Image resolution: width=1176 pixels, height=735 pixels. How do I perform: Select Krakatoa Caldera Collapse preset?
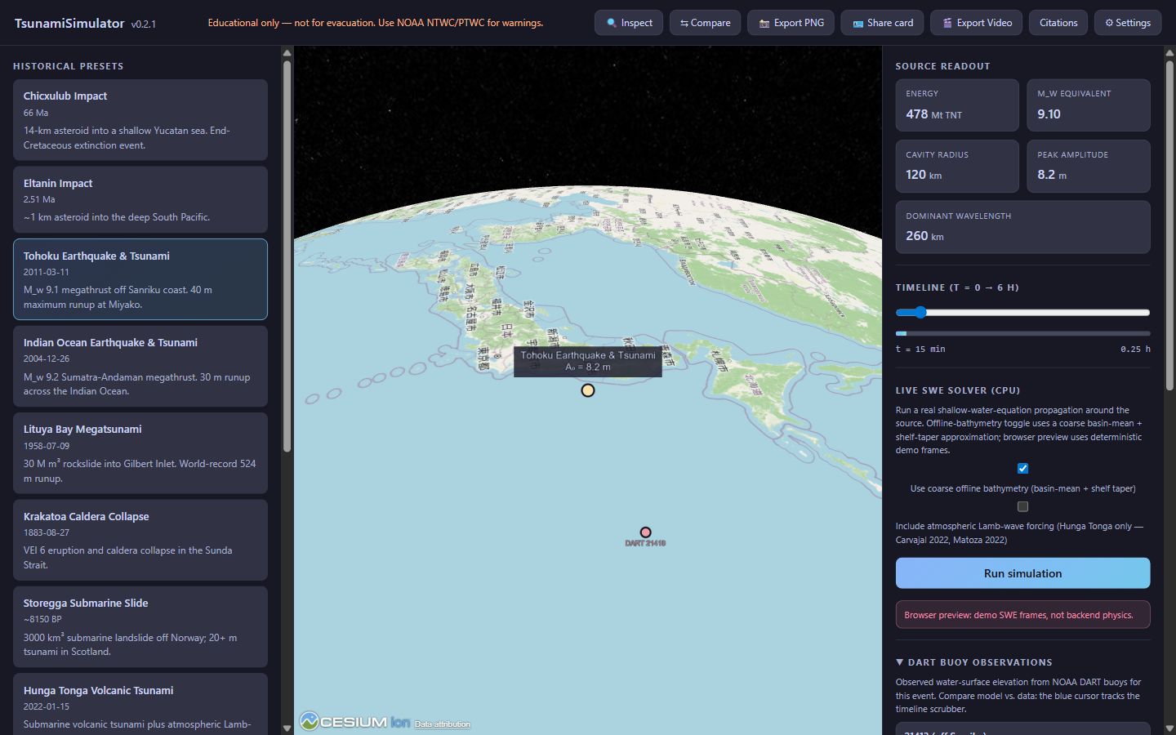(x=140, y=540)
